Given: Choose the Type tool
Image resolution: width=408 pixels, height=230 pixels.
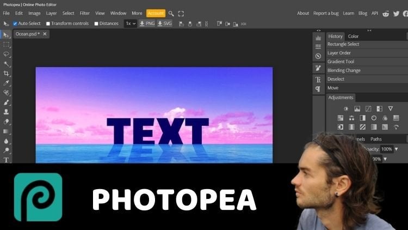Looking at the screenshot, I should [x=7, y=160].
